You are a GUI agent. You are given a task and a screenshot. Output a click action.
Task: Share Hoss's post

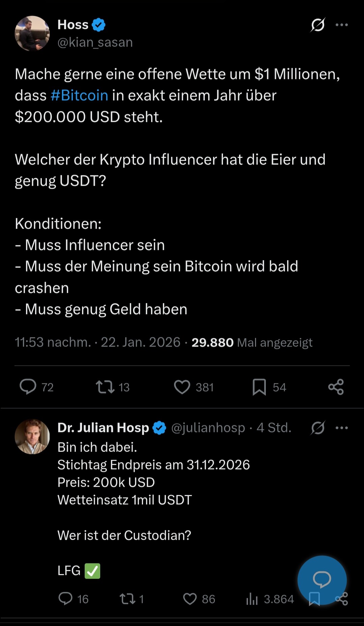coord(336,387)
